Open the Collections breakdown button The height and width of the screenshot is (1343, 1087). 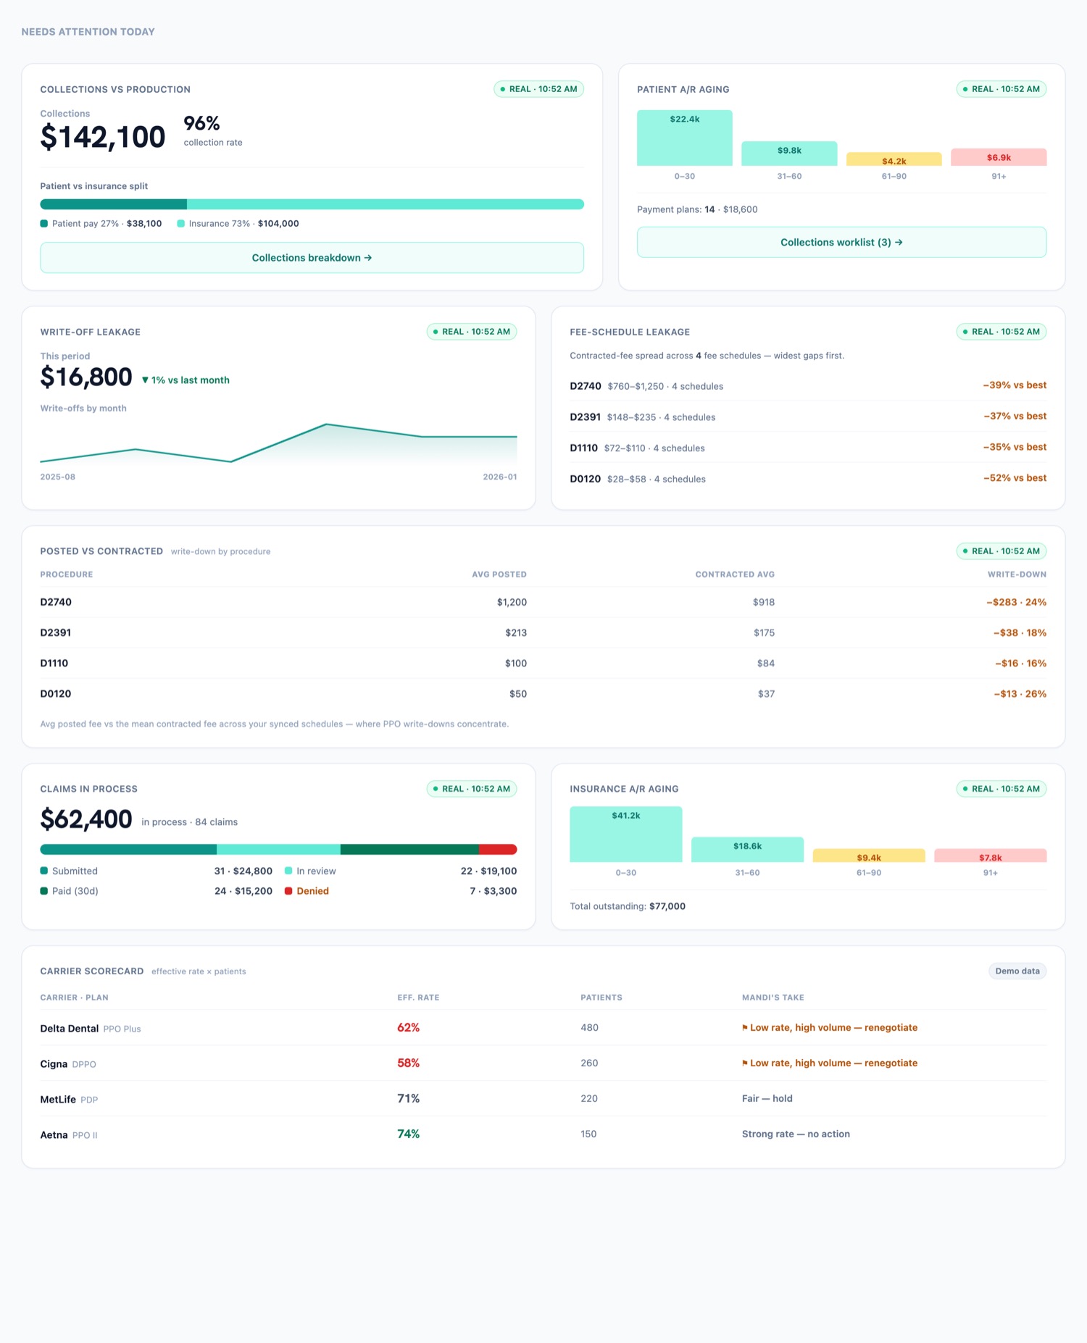pos(312,258)
